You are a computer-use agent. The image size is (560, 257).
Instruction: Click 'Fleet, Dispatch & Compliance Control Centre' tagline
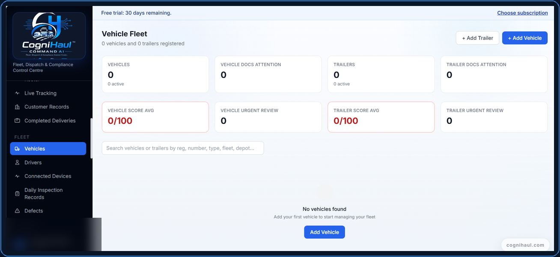pos(43,68)
